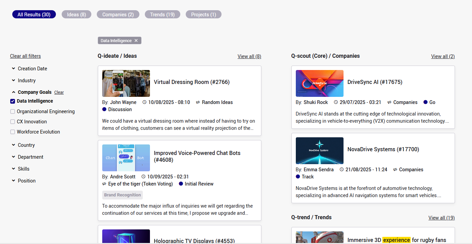472x244 pixels.
Task: Click the Virtual Dressing Room thumbnail
Action: 126,84
